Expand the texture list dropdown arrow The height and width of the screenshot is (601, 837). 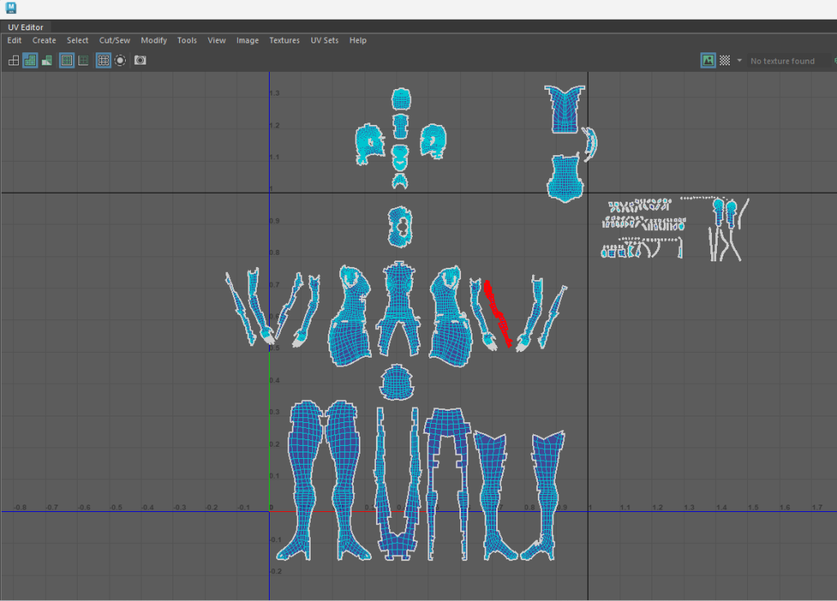740,60
